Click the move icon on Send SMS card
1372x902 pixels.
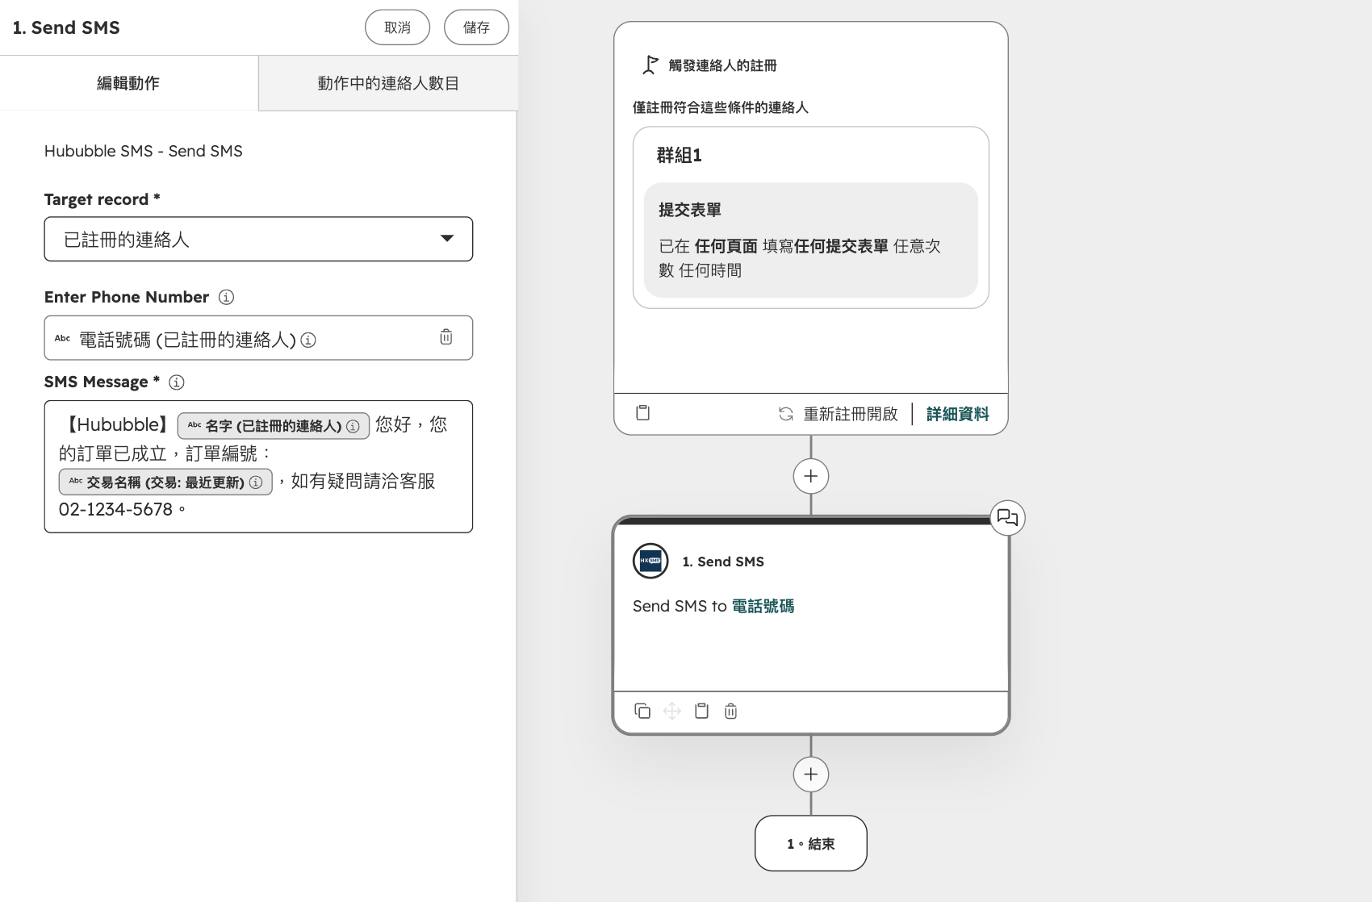[x=672, y=711]
